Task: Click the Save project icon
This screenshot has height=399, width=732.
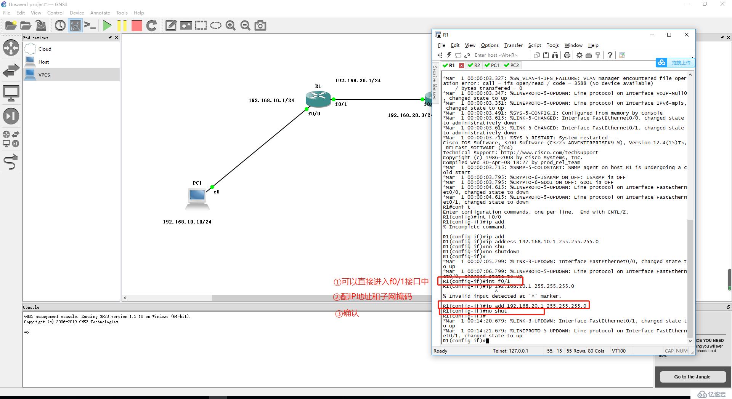Action: pyautogui.click(x=41, y=26)
